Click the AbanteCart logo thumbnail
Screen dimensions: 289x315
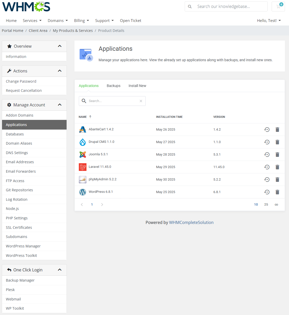[82, 129]
